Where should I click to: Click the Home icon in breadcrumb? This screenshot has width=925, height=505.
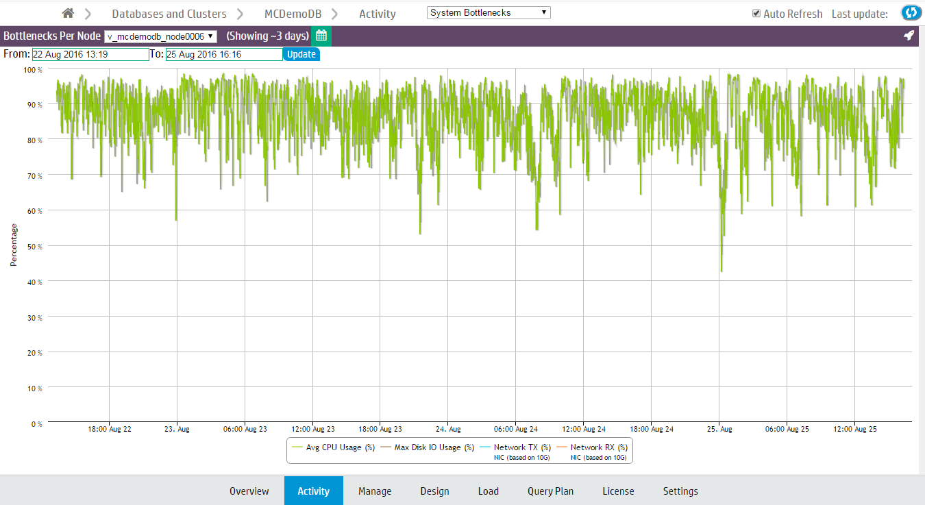(68, 13)
